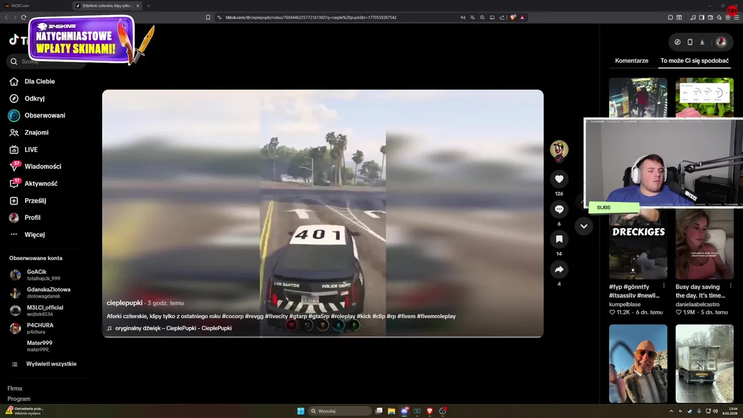Open the DRECKIGES recommended video thumbnail
The image size is (743, 418).
(638, 244)
